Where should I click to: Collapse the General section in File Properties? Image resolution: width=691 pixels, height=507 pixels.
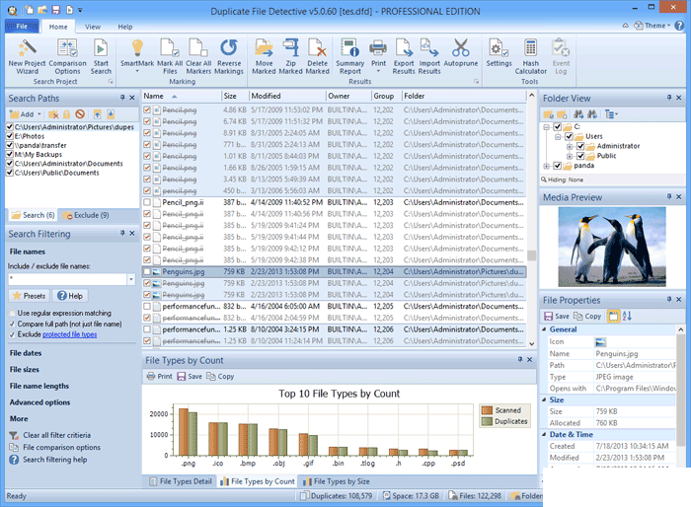click(544, 329)
